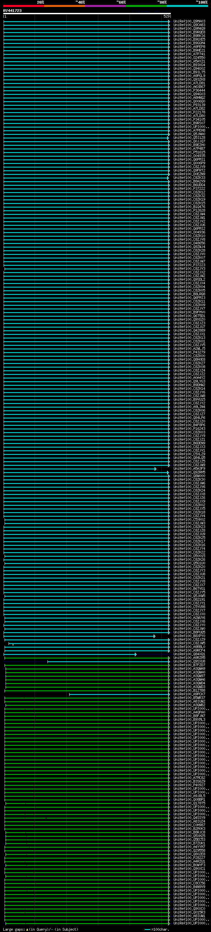Open hit UniRef100_Q9CA83

[189, 25]
